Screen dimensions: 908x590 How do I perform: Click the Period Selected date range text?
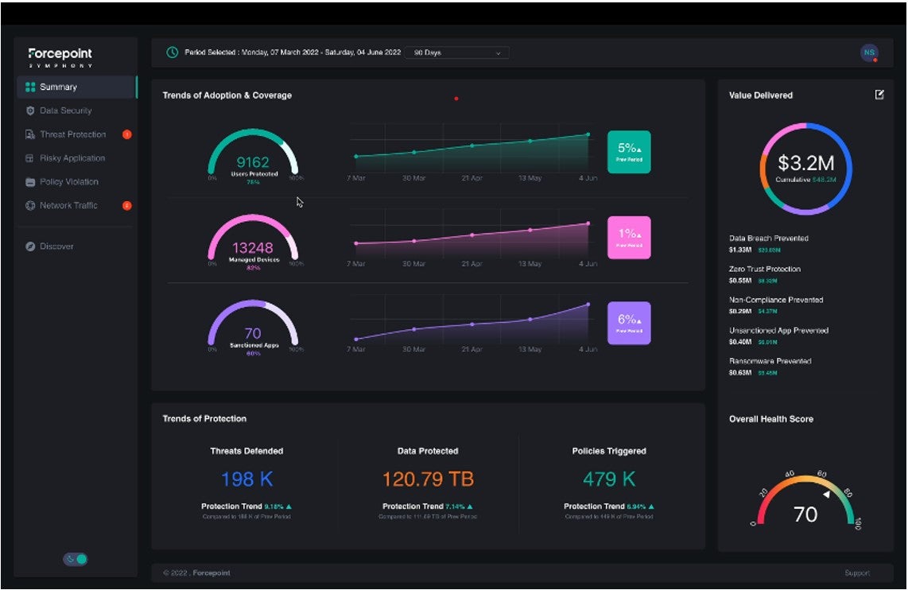[x=293, y=52]
